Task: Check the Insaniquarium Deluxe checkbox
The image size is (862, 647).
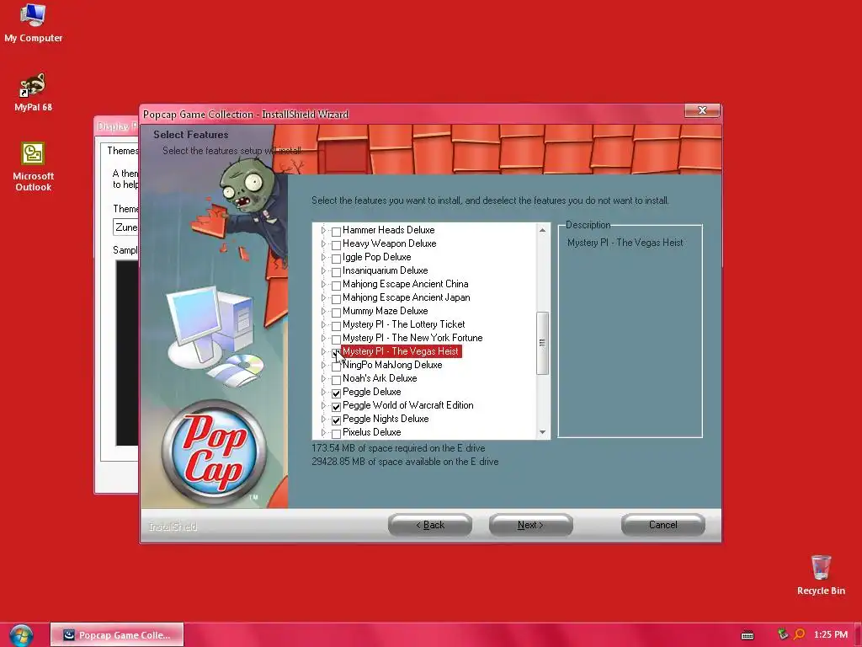Action: [x=336, y=272]
